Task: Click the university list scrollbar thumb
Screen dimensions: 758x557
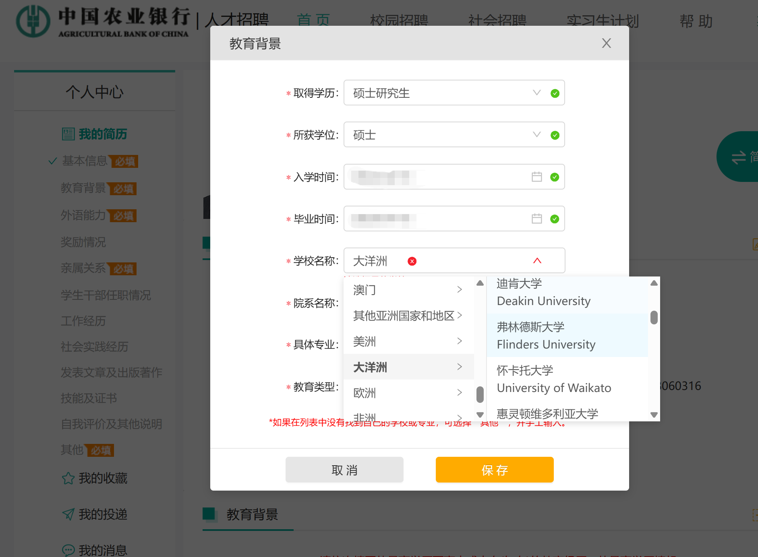Action: pos(654,318)
